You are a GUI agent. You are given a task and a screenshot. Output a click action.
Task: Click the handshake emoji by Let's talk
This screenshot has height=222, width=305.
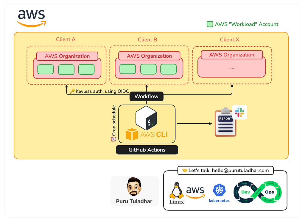click(185, 170)
